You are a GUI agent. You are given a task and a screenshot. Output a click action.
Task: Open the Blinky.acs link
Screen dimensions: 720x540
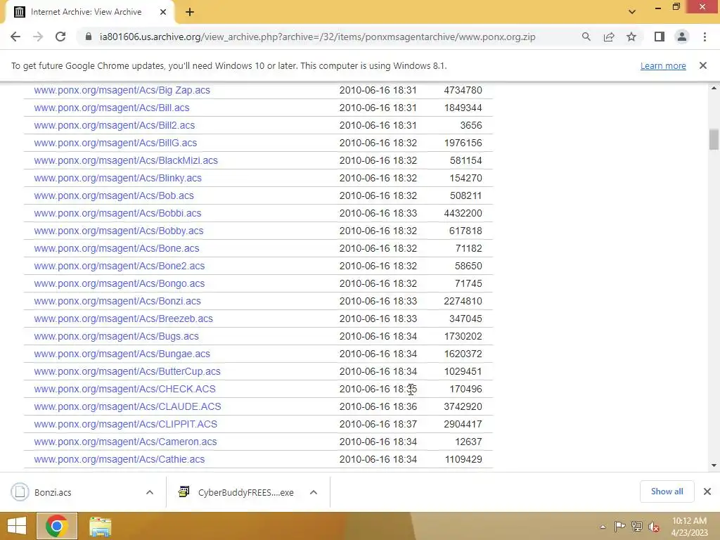click(x=117, y=178)
